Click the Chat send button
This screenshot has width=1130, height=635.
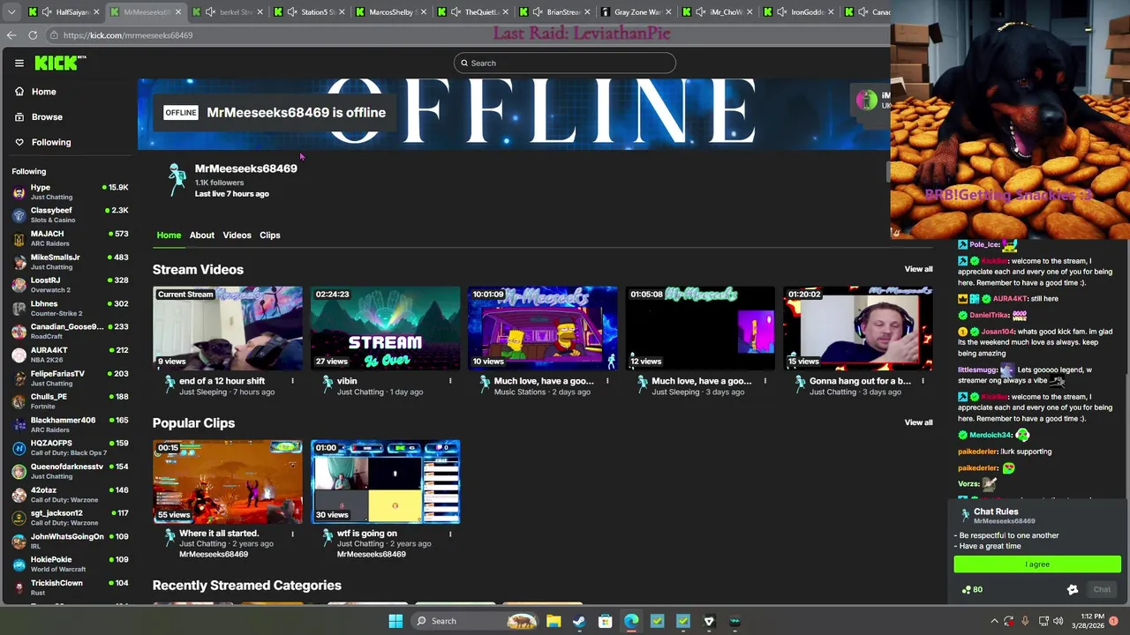[x=1102, y=590]
